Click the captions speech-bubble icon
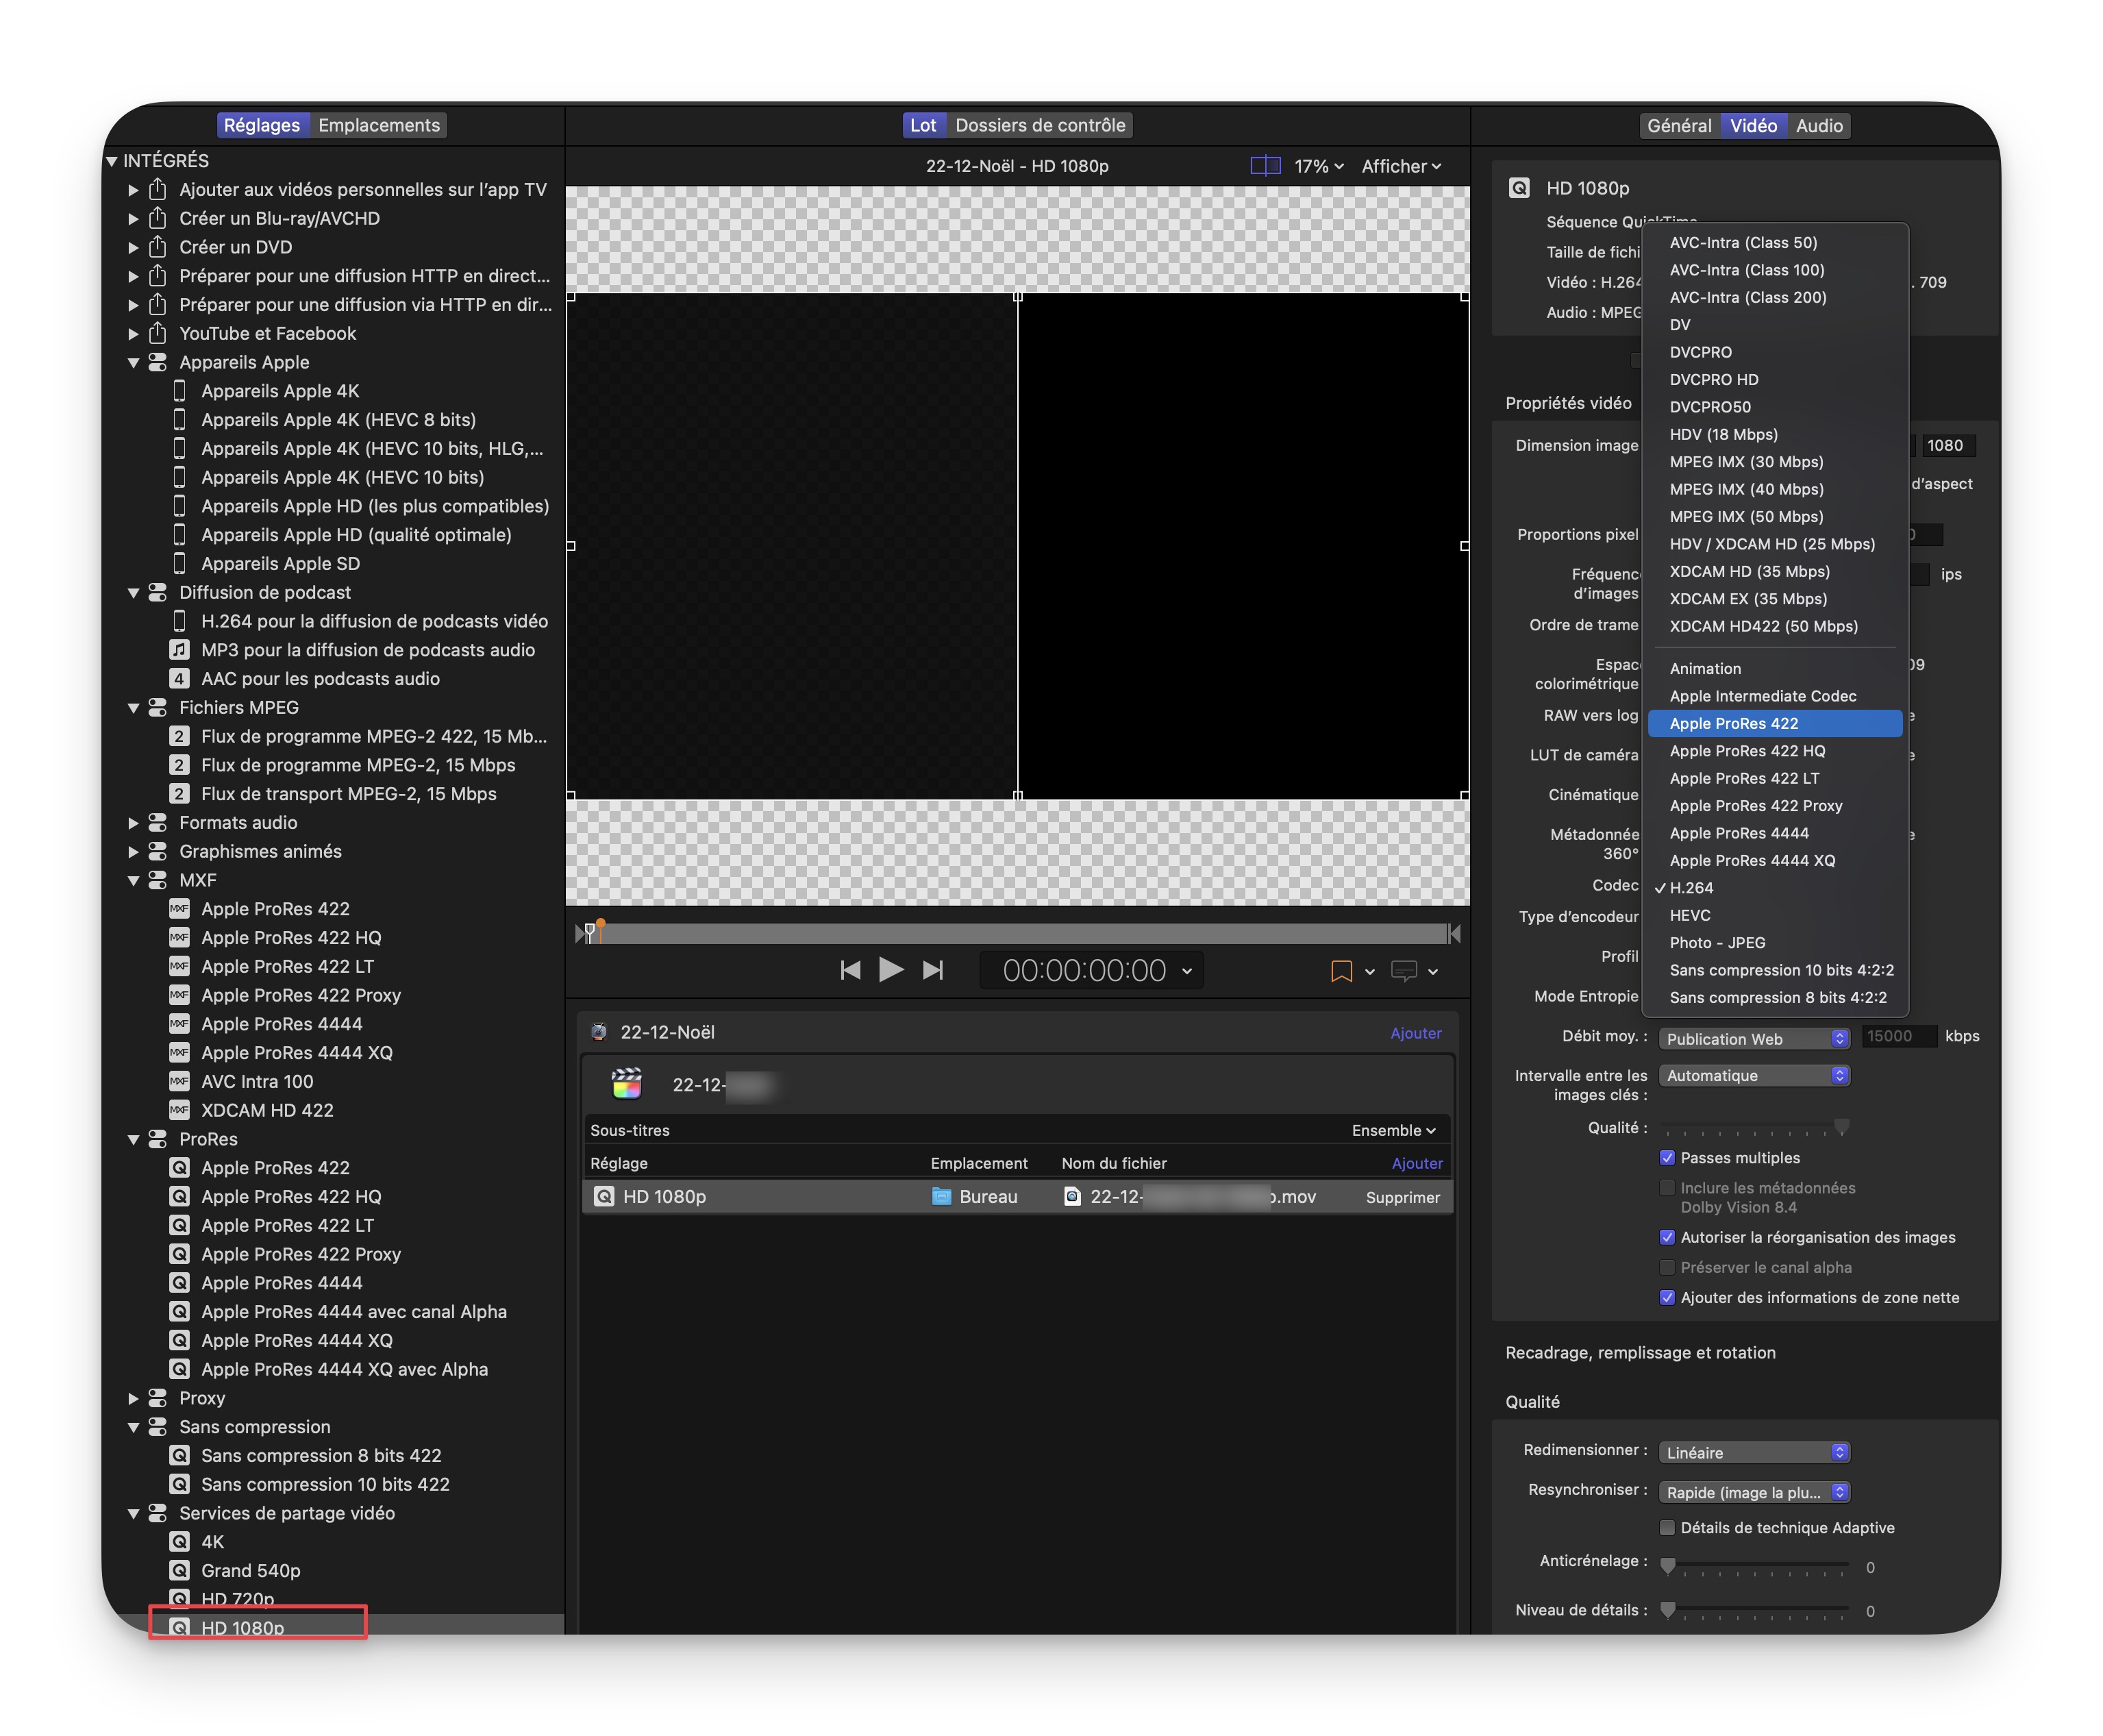The width and height of the screenshot is (2103, 1736). 1404,971
